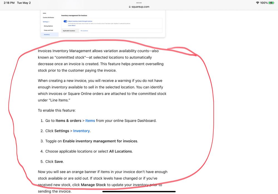Collapse the Settings section in sidebar
Viewport: 278px width, 194px height.
tap(46, 22)
